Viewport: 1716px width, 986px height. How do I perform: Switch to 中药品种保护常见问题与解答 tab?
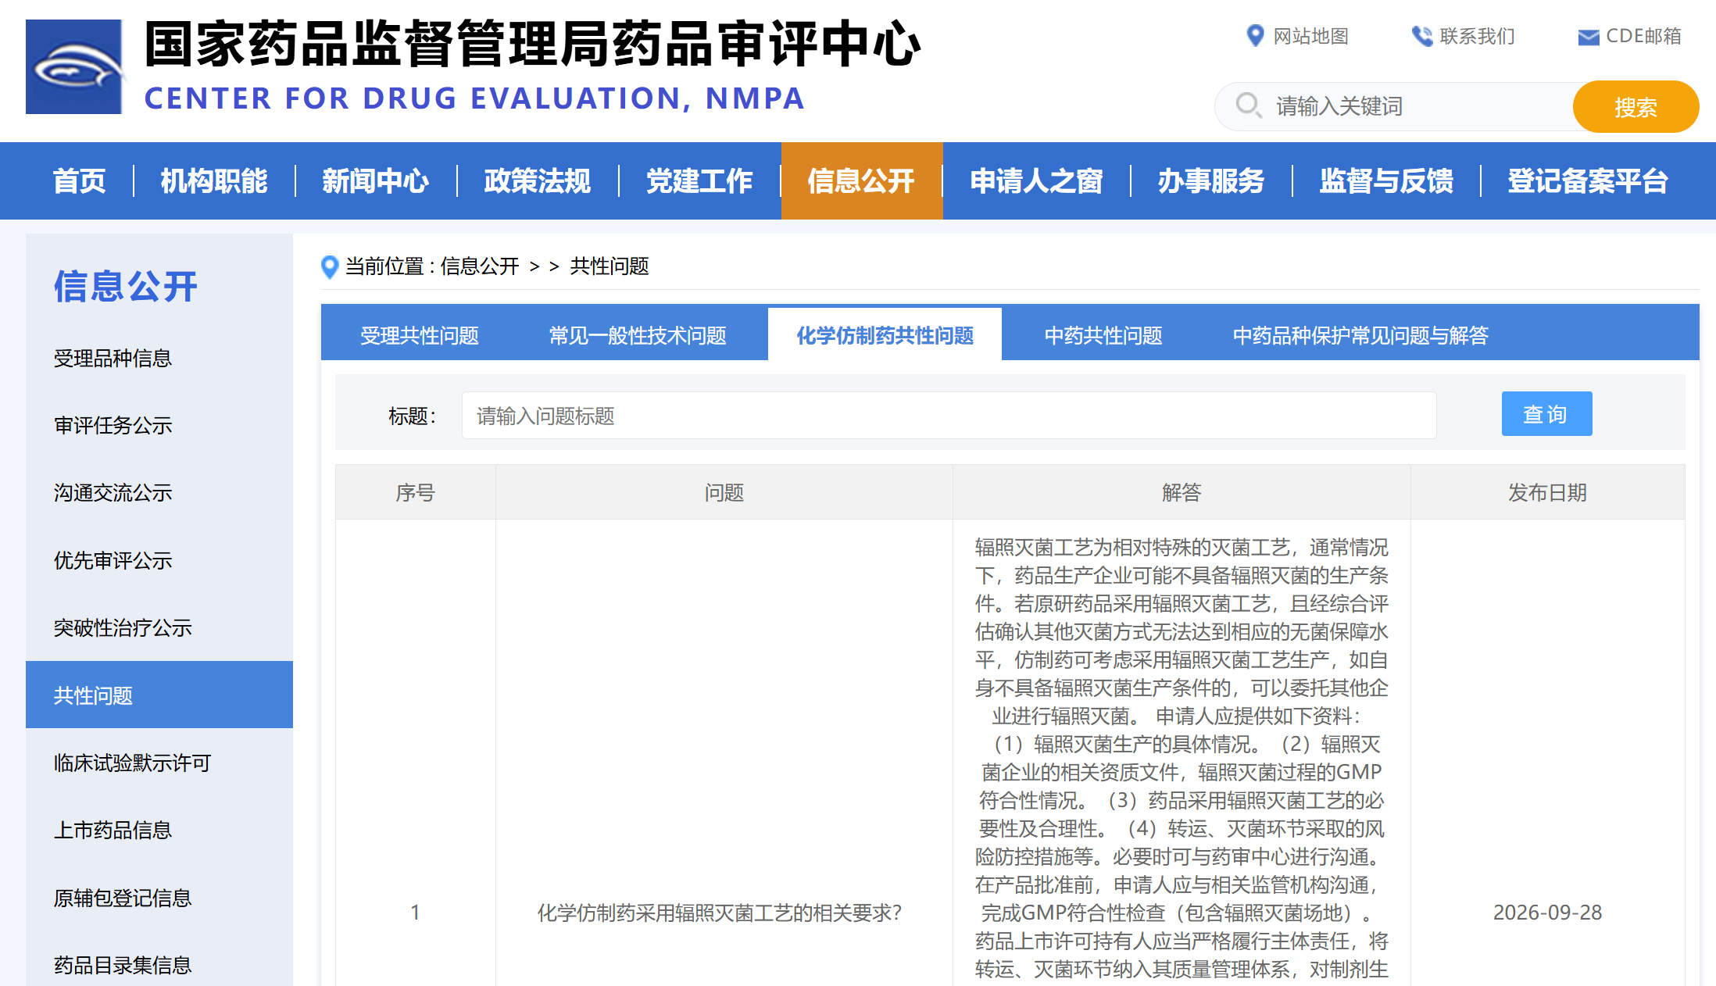[x=1360, y=335]
